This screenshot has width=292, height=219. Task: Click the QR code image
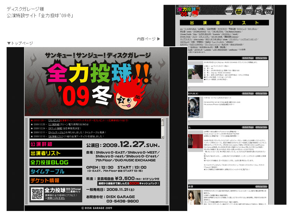38,193
